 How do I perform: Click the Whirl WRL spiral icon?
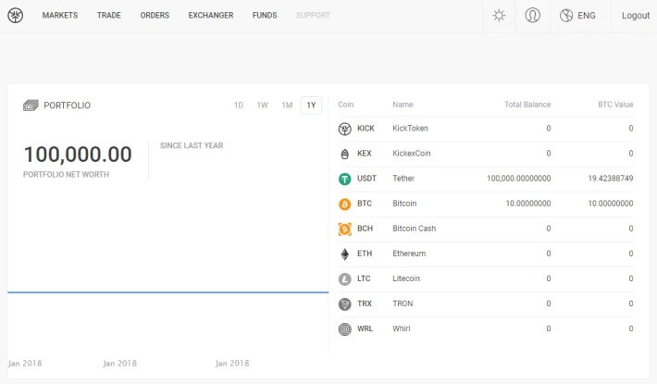pos(345,328)
